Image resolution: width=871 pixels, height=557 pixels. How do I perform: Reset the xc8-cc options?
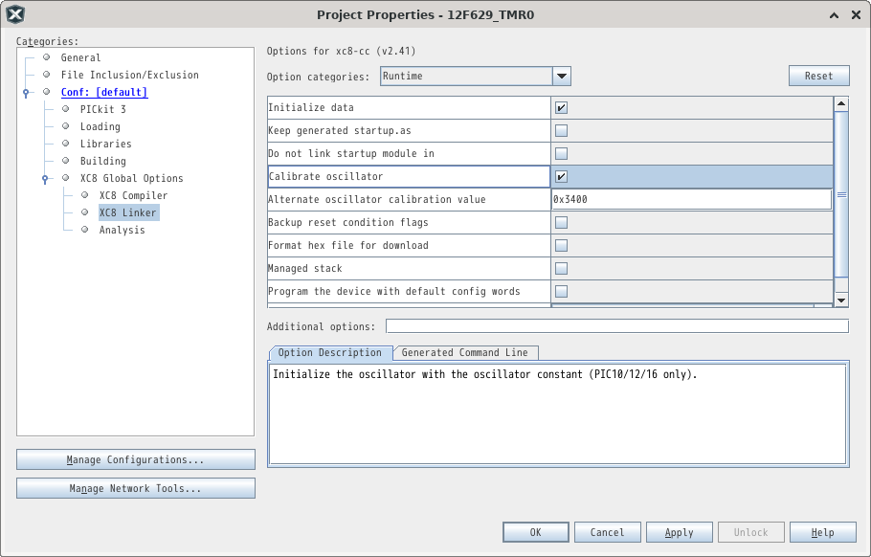pyautogui.click(x=818, y=76)
